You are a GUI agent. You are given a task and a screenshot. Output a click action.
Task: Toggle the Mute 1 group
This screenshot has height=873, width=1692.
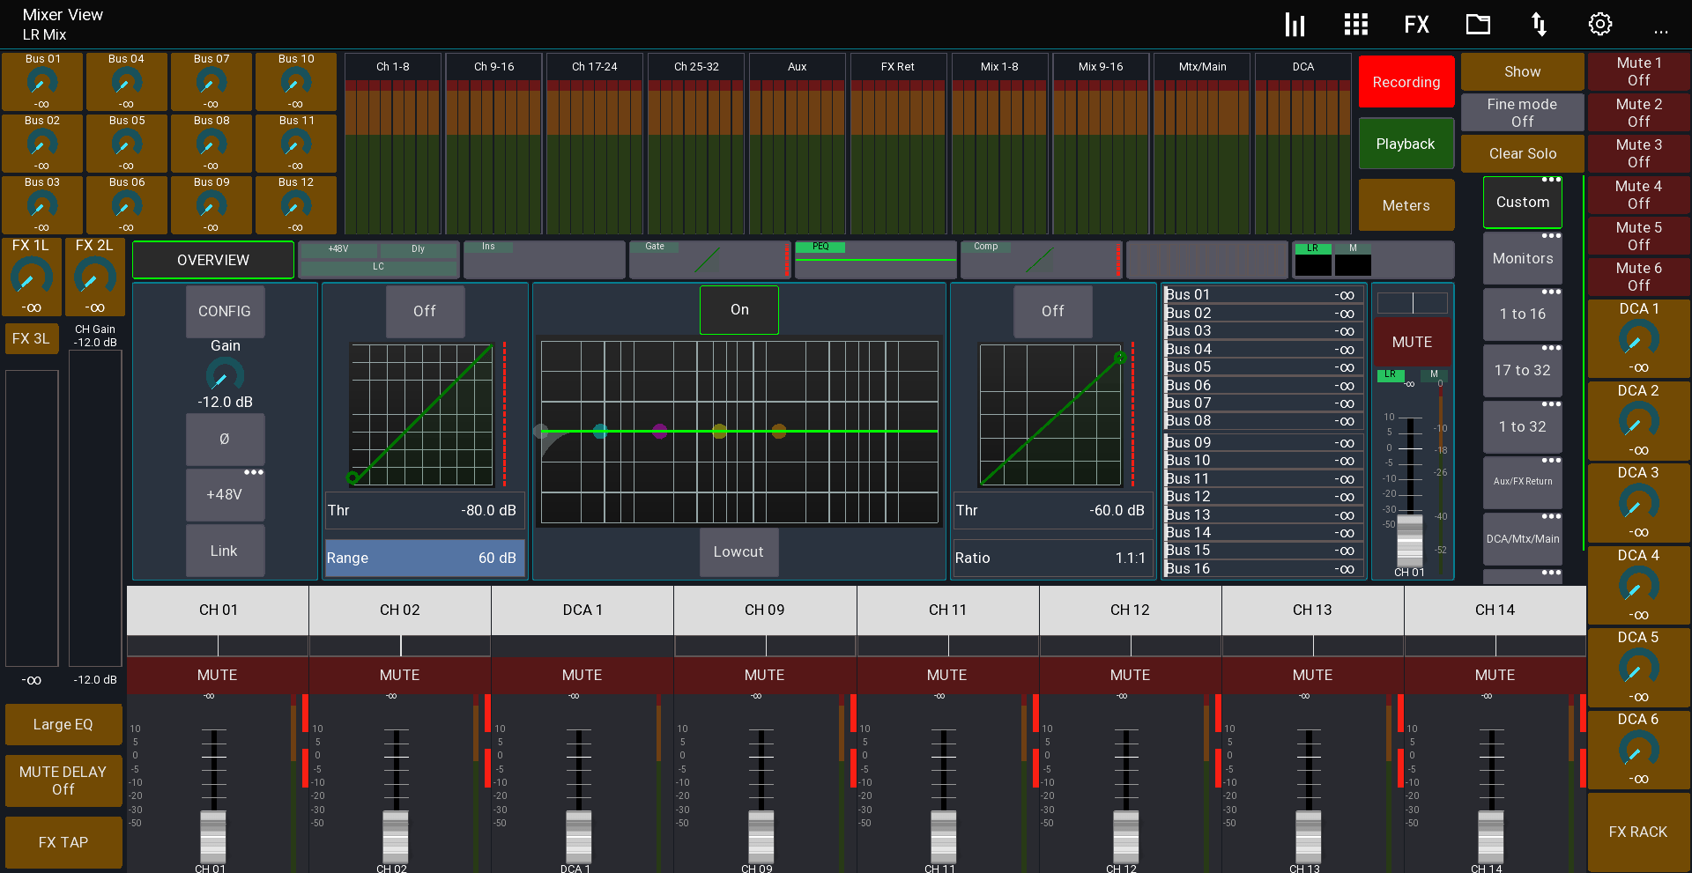[1637, 71]
